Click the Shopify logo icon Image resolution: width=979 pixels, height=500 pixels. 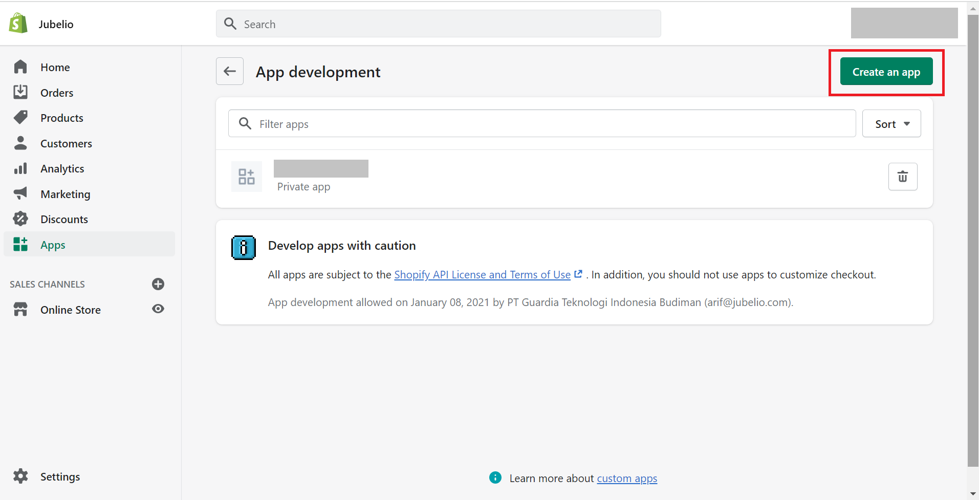coord(18,23)
